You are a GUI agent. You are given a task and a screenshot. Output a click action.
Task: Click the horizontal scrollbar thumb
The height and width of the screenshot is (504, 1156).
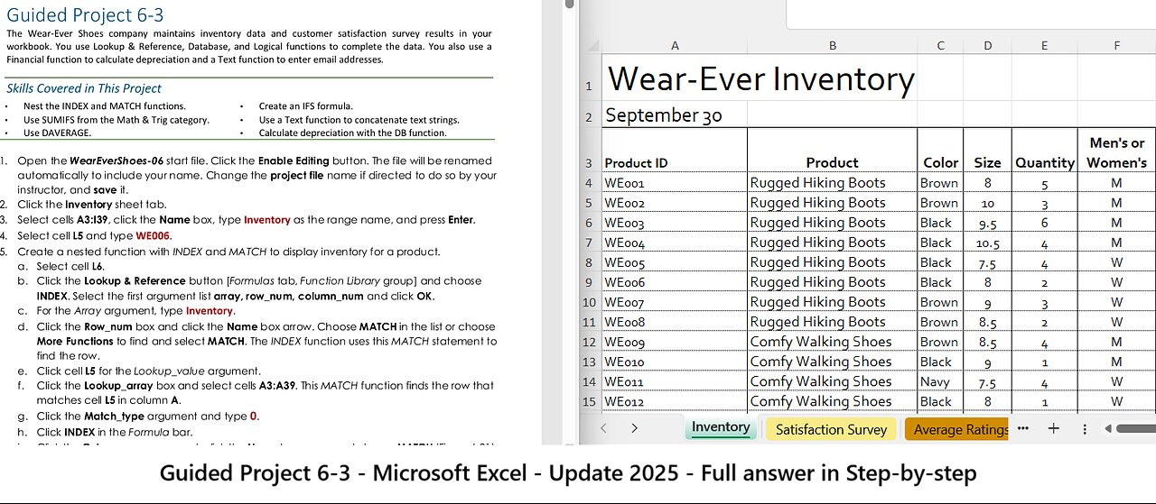pos(1136,428)
